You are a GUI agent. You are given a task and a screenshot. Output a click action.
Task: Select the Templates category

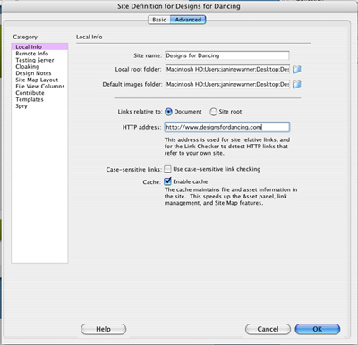tap(39, 99)
